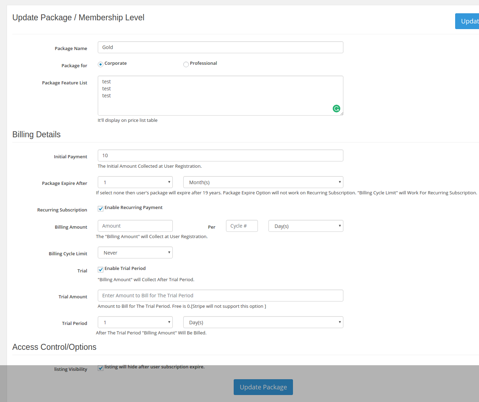Select the Corporate radio button
Screen dimensions: 479x402
coord(101,64)
